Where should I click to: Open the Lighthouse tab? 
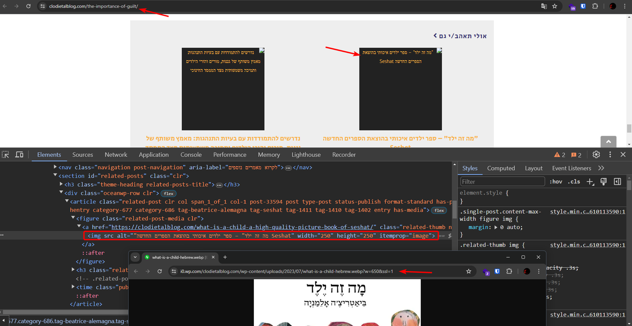(x=306, y=154)
